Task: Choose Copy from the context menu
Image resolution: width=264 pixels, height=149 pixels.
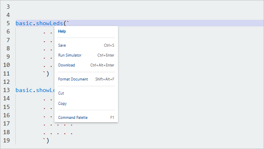Action: [x=86, y=104]
